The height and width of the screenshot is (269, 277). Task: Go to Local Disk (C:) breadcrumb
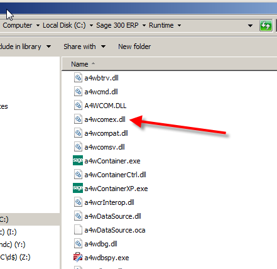64,25
